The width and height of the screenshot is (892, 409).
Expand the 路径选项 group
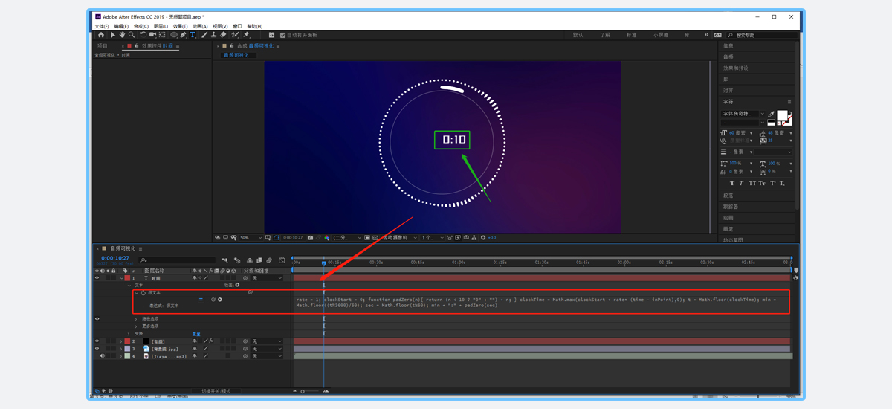click(x=136, y=319)
